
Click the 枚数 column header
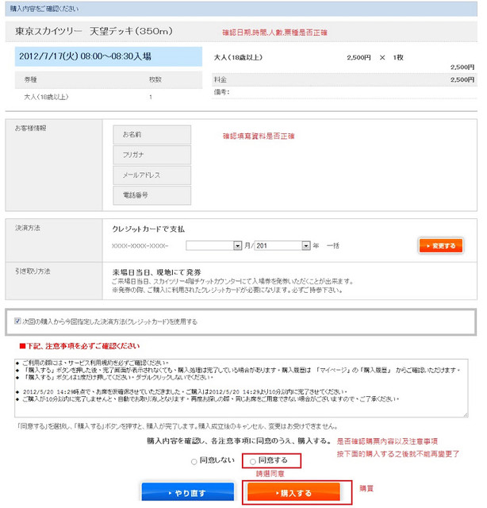coord(155,79)
